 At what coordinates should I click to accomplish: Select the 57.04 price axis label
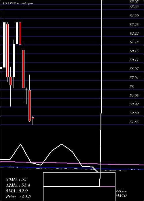pyautogui.click(x=134, y=78)
